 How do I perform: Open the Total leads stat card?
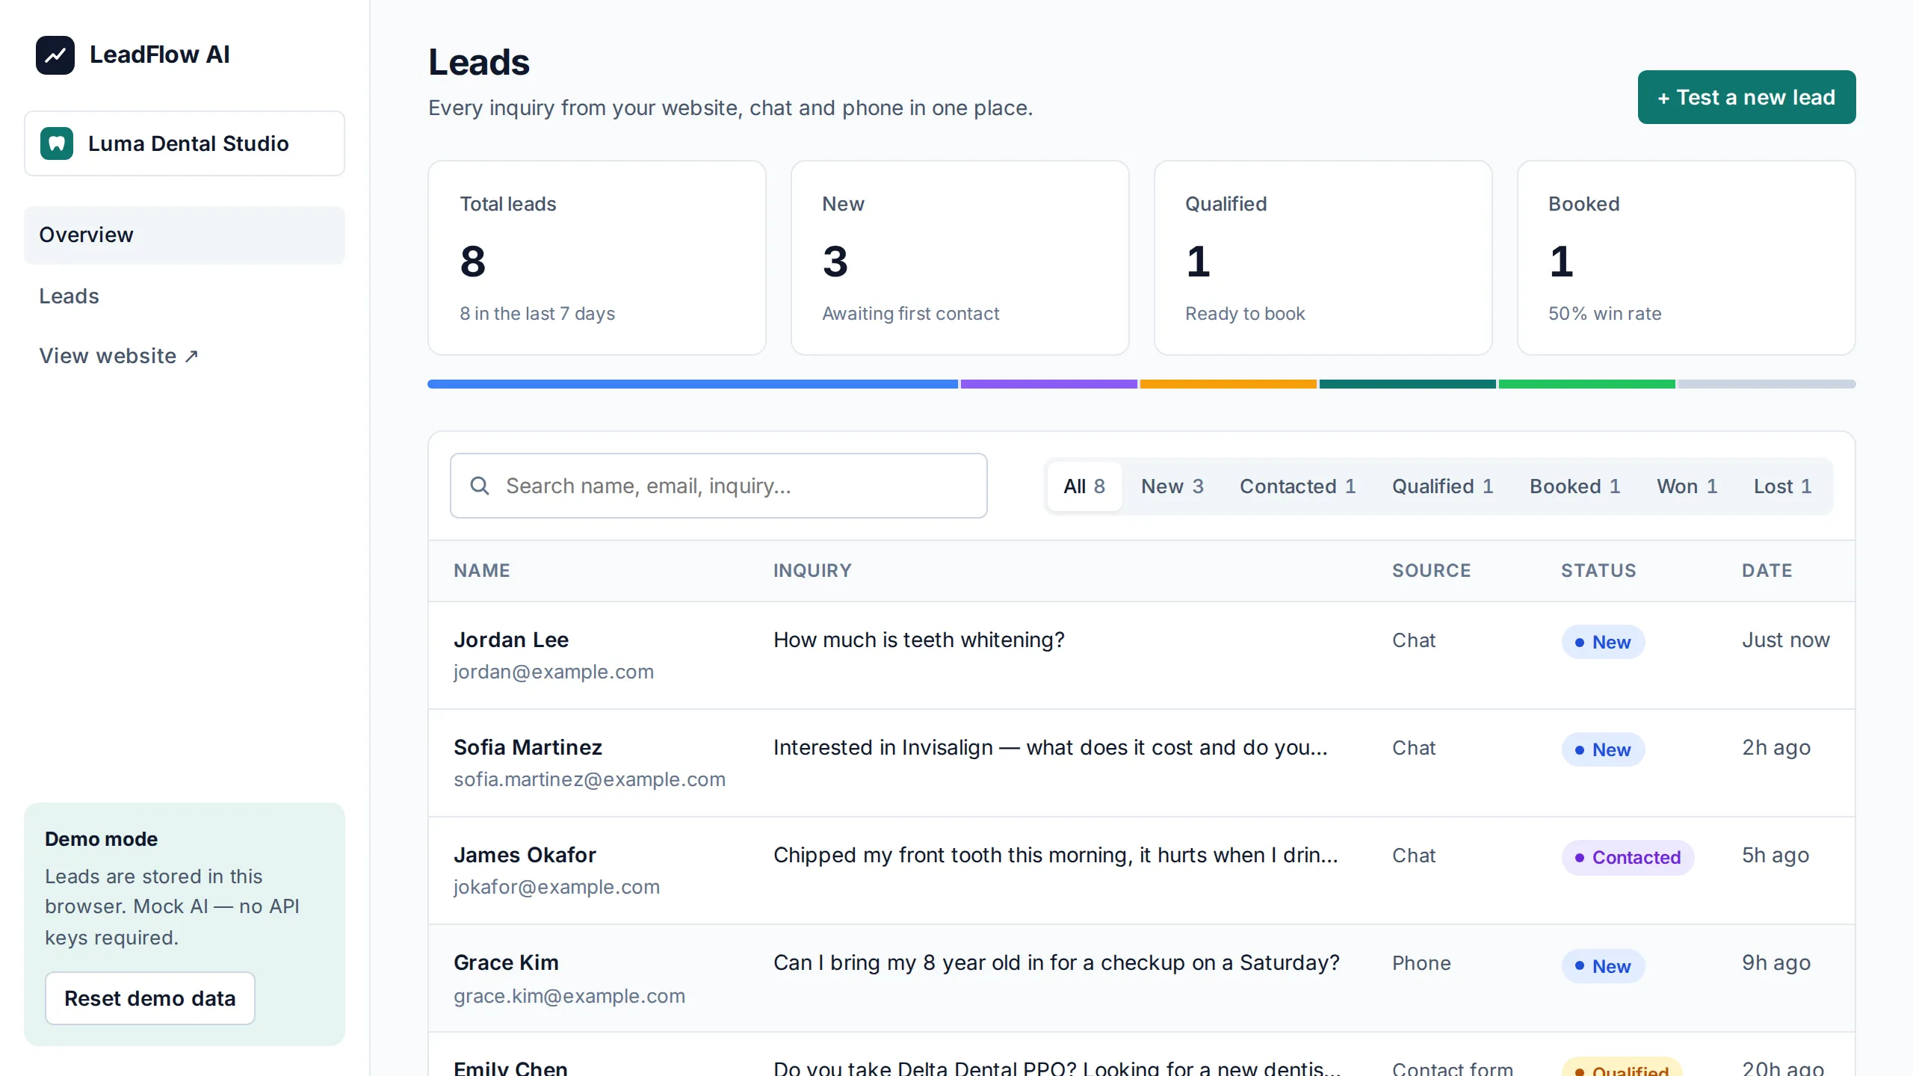[597, 258]
